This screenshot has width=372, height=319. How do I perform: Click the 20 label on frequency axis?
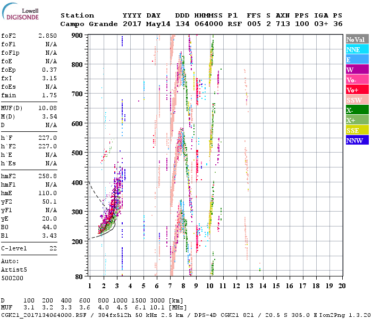[342, 286]
